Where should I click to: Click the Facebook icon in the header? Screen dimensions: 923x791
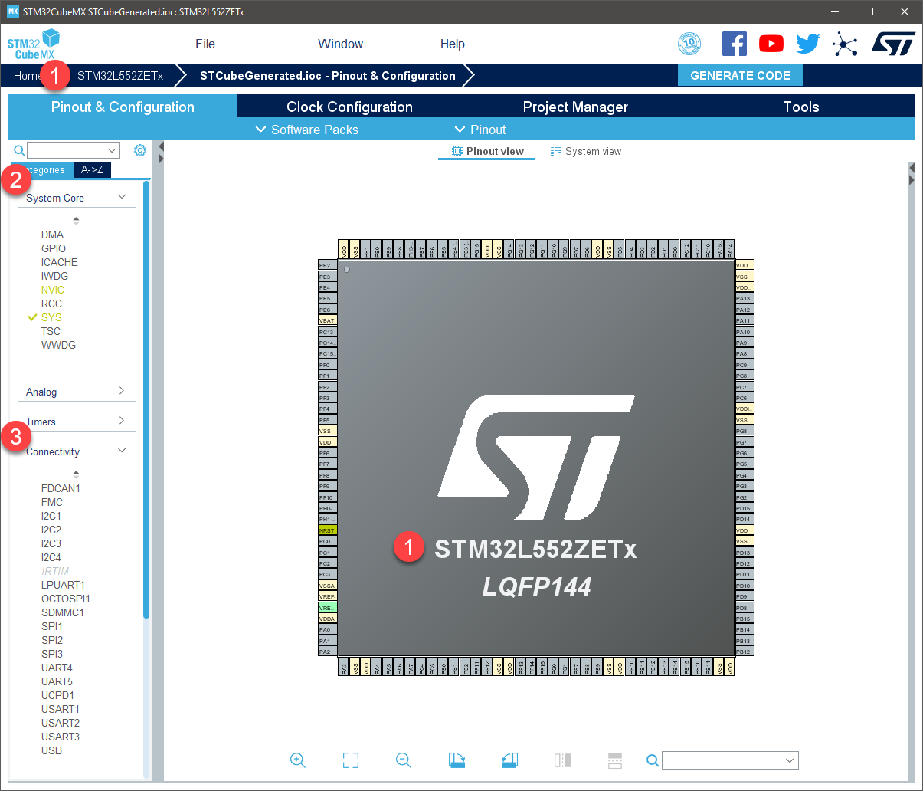pos(735,44)
